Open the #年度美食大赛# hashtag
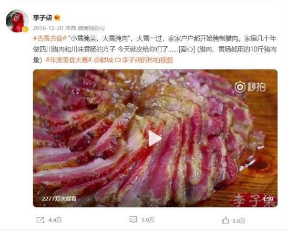The image size is (287, 231). click(69, 60)
